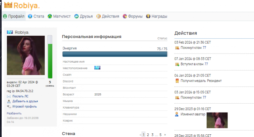Click the flag icon in Местоположение row
This screenshot has width=254, height=137.
coord(97,68)
